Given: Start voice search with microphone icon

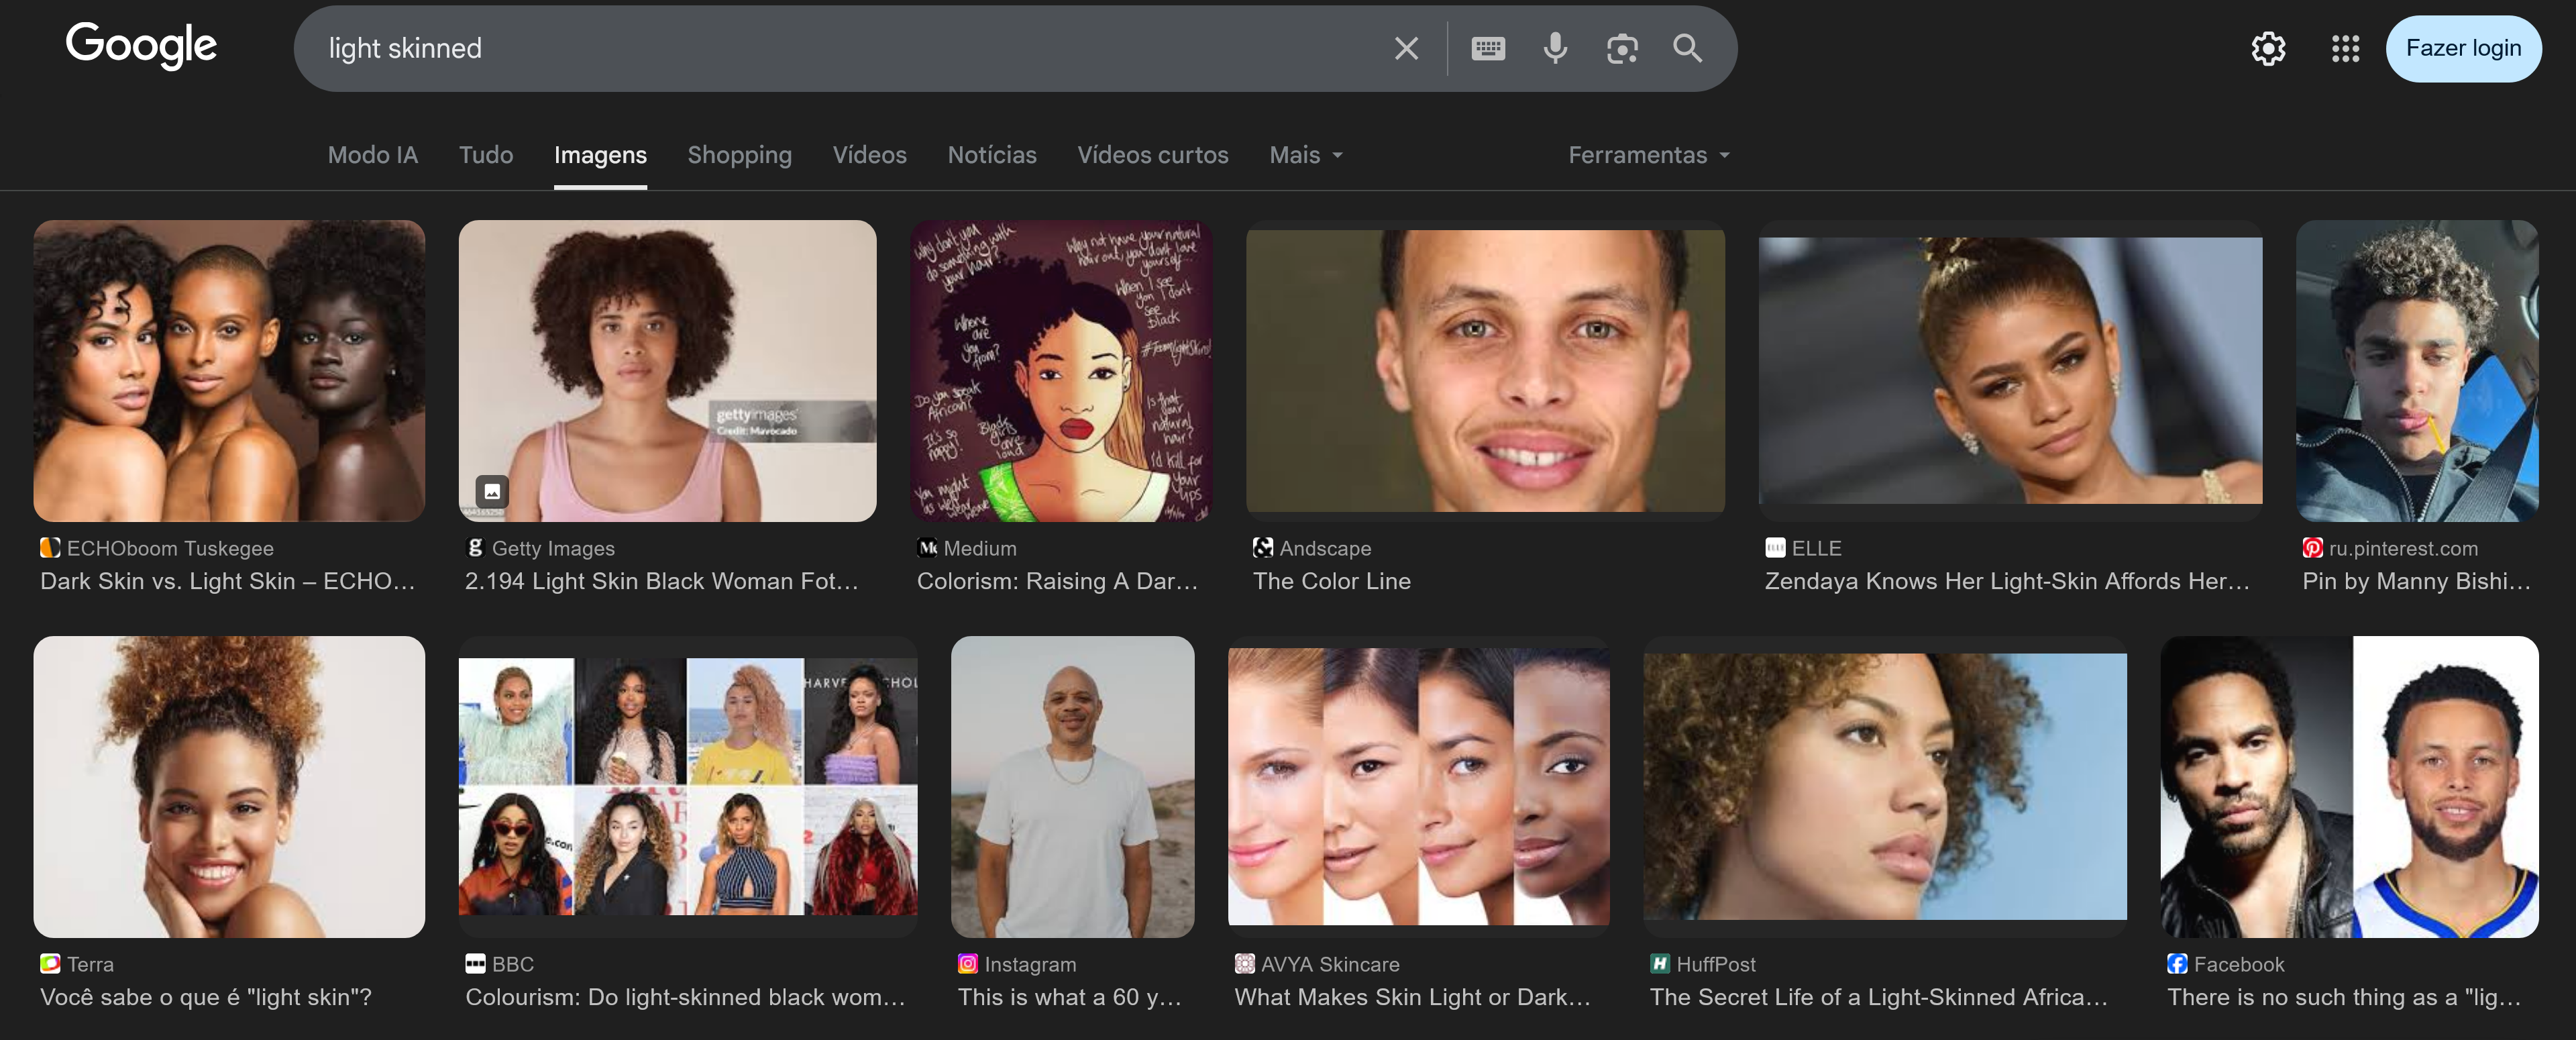Looking at the screenshot, I should click(1555, 48).
